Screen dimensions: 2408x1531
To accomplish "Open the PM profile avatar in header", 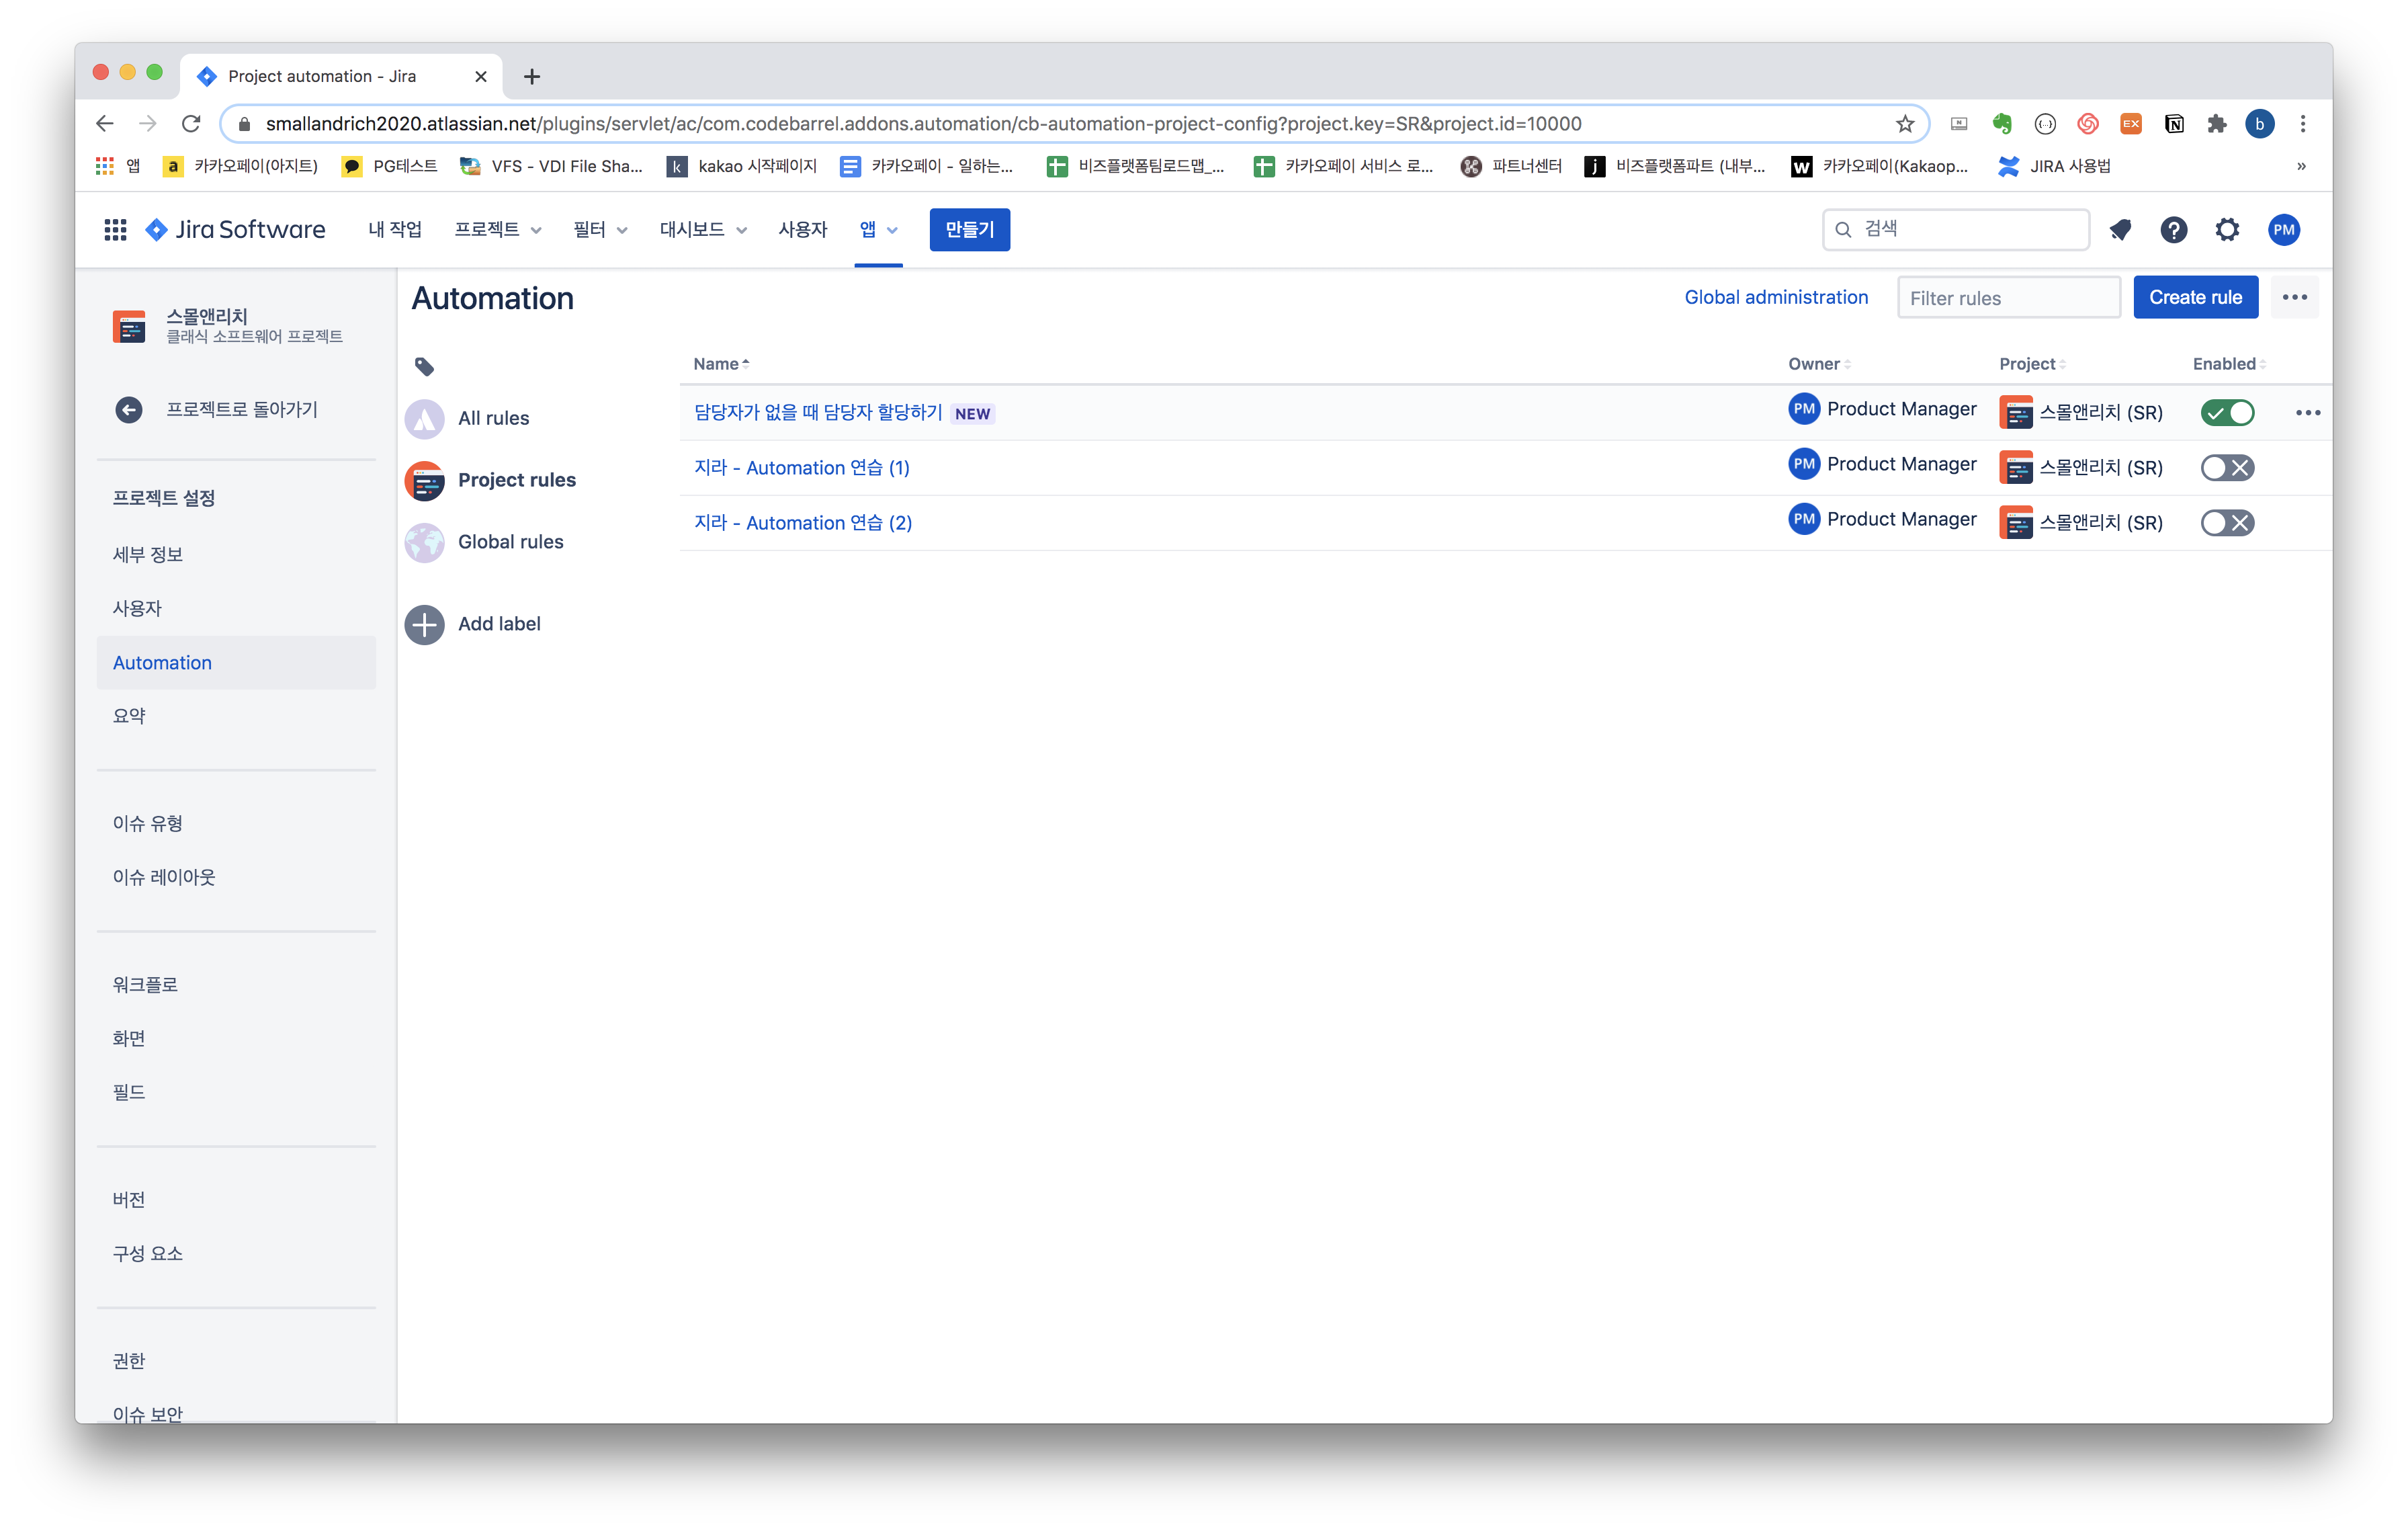I will click(x=2284, y=230).
